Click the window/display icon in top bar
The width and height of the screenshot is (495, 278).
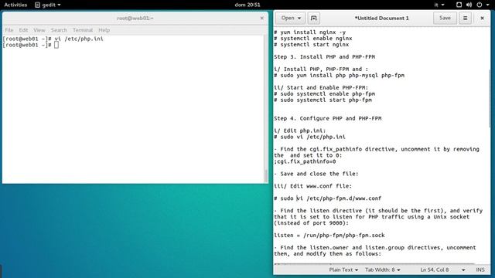(459, 5)
